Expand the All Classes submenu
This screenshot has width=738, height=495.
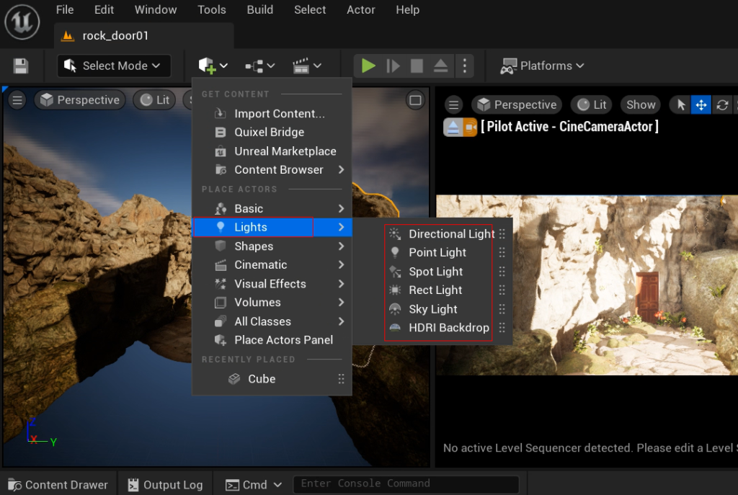(x=272, y=321)
